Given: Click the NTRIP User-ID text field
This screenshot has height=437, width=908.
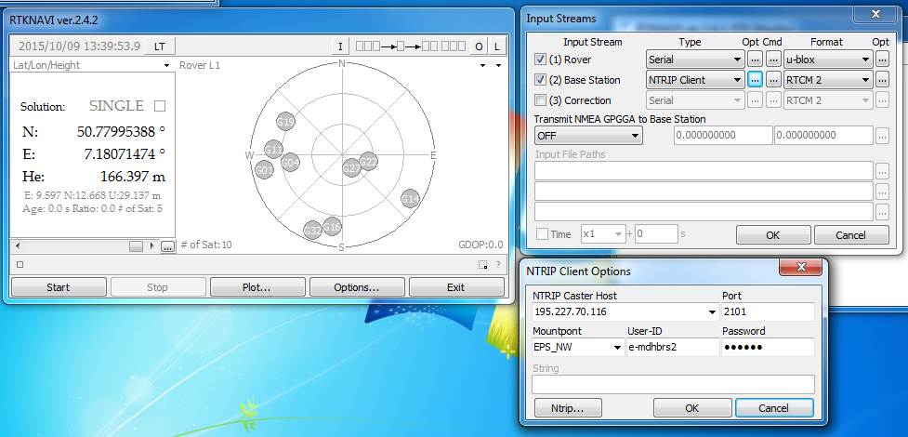Looking at the screenshot, I should [672, 347].
